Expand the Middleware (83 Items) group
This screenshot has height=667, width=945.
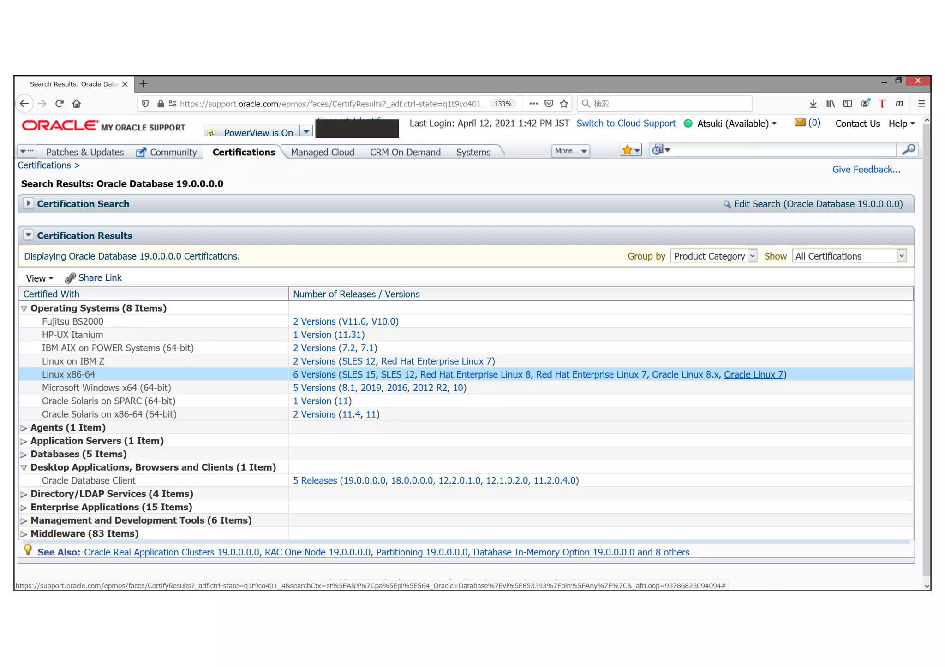tap(24, 534)
